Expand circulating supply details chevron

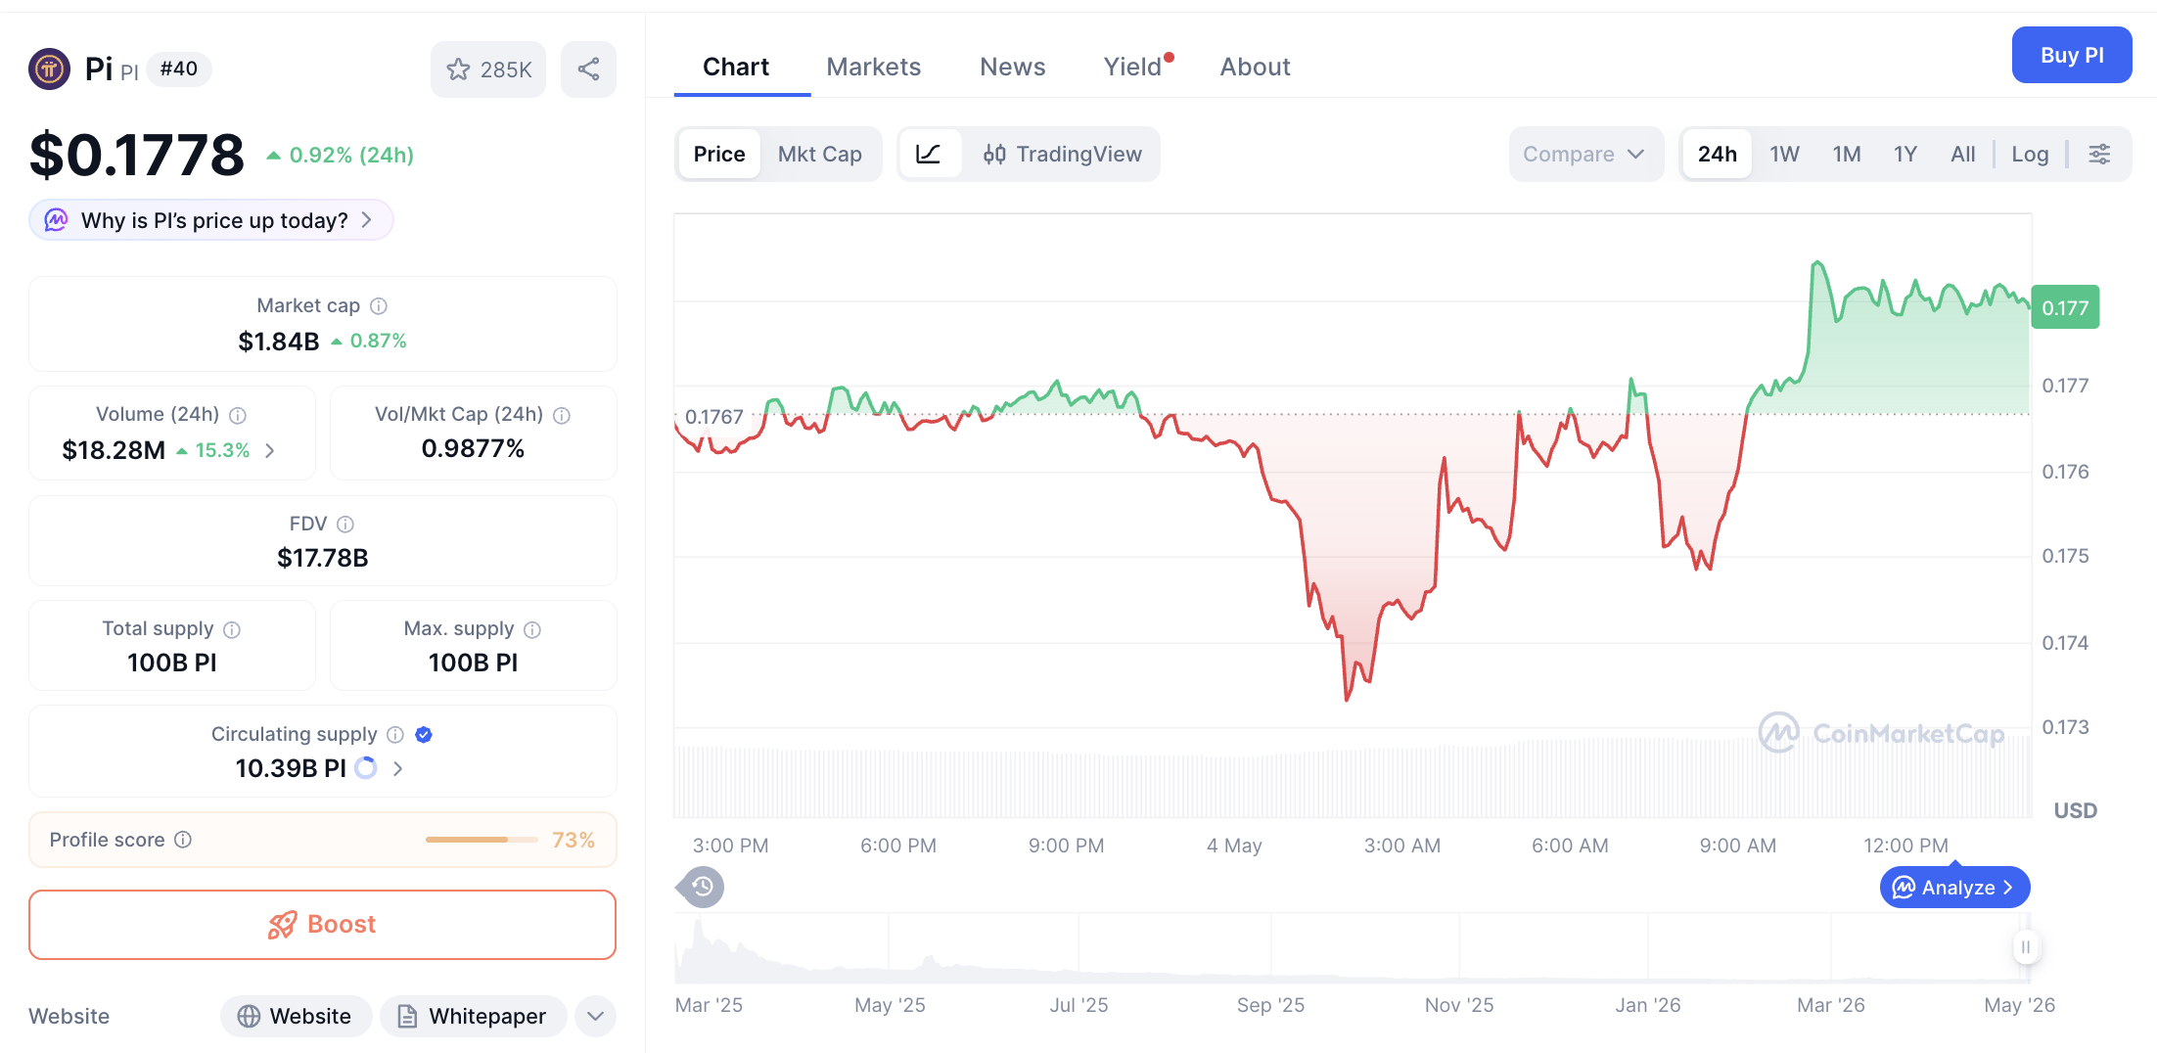click(397, 768)
